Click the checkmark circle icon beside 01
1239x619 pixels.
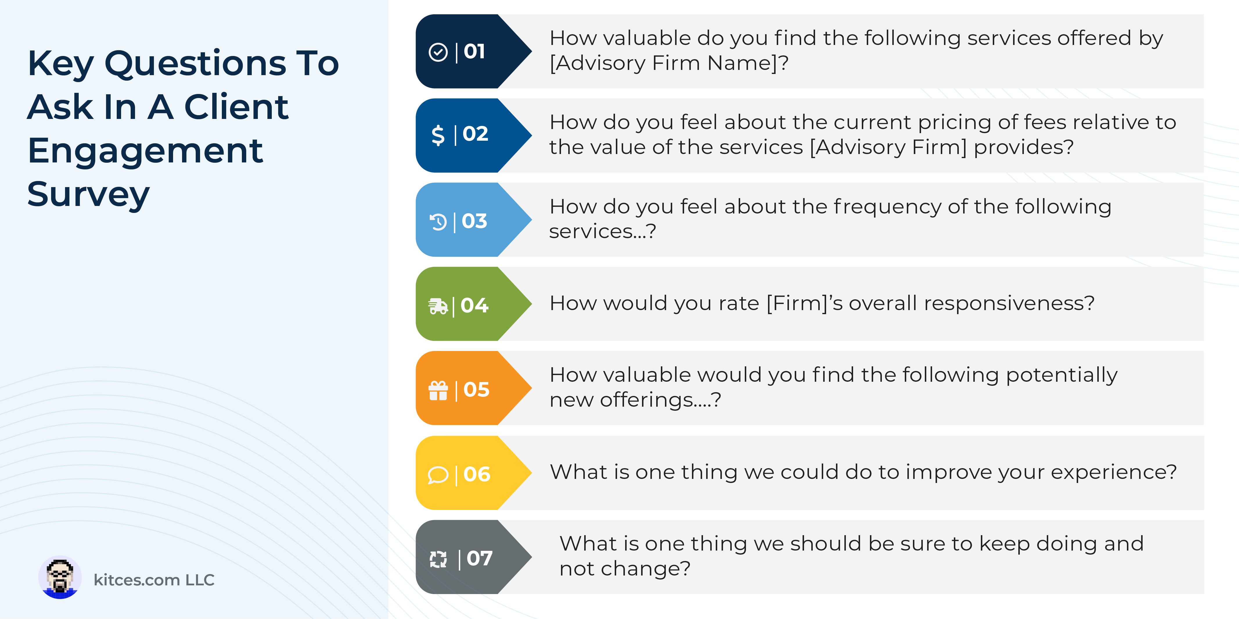pos(438,52)
